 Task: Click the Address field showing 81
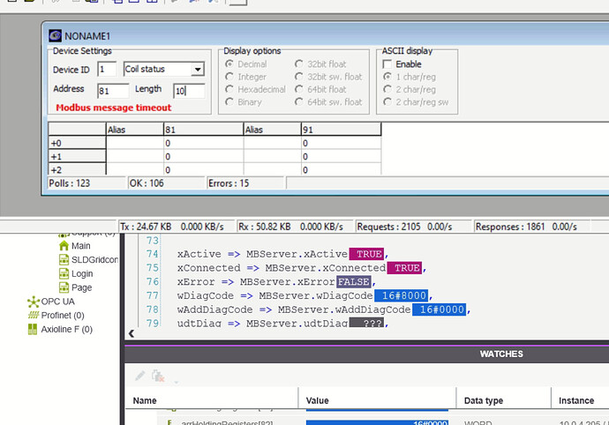point(113,91)
